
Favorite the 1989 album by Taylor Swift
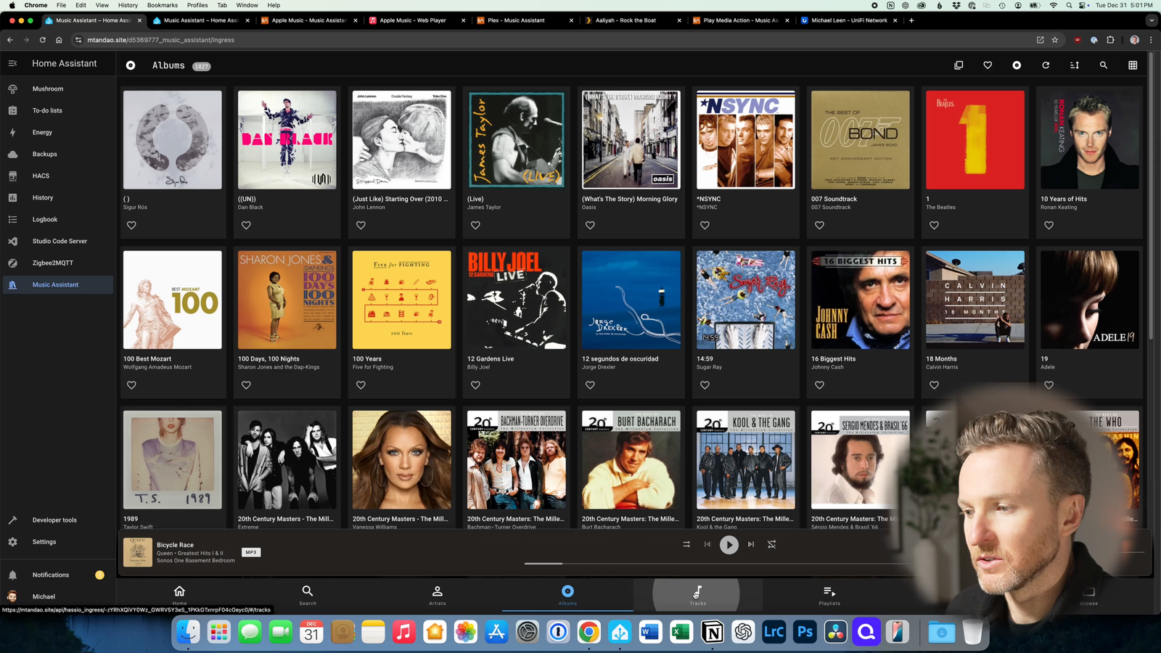pos(131,545)
